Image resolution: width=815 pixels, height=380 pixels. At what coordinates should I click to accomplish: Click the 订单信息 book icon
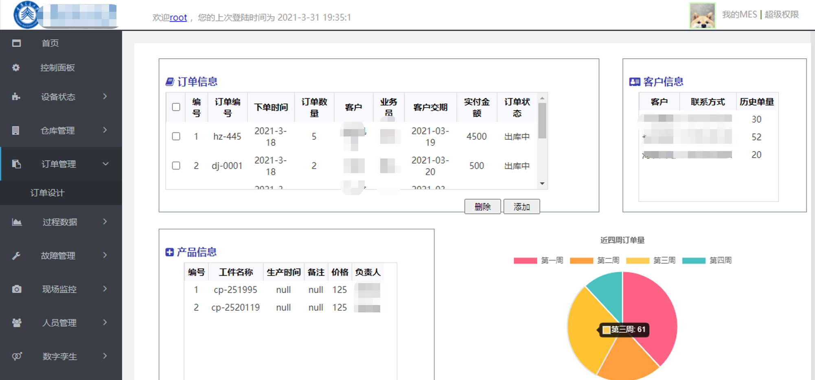tap(170, 82)
